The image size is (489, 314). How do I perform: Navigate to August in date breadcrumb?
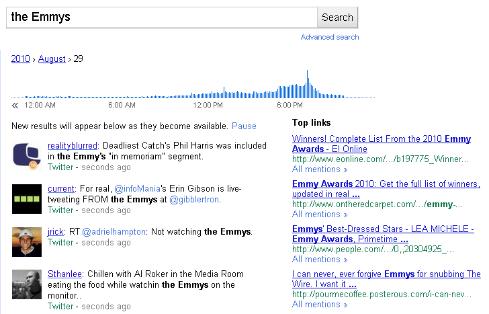pos(52,58)
